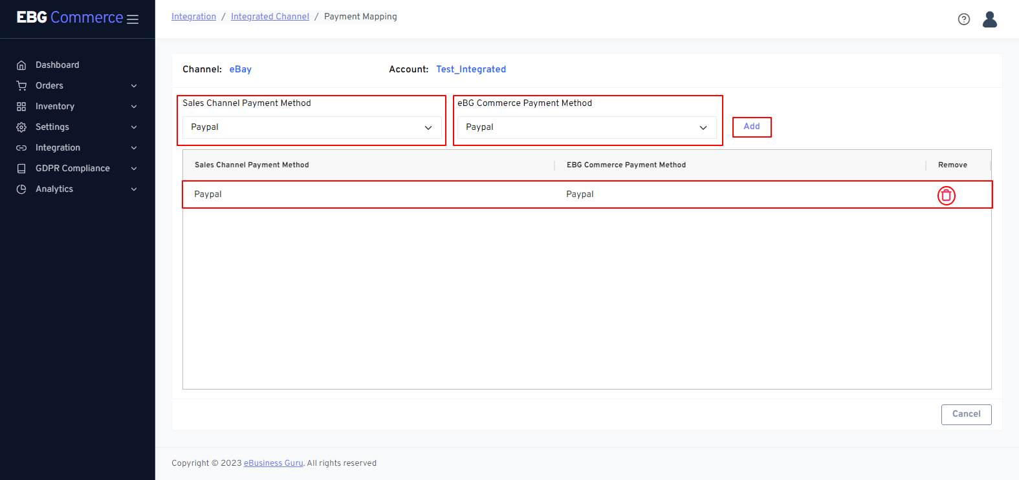Open the user profile icon
1019x480 pixels.
point(989,19)
